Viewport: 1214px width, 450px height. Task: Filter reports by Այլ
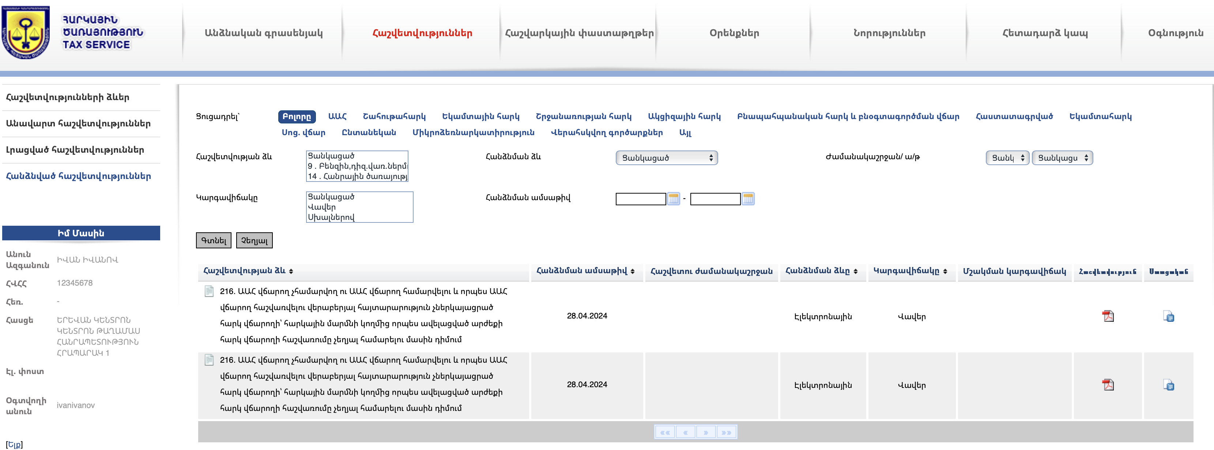(685, 132)
